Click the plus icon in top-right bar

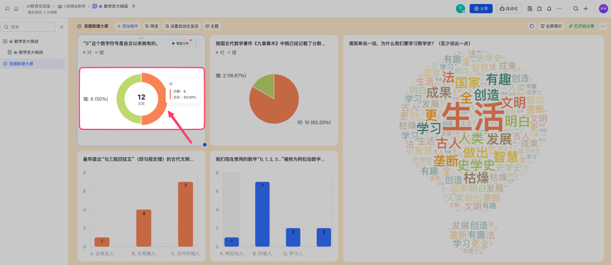click(586, 8)
